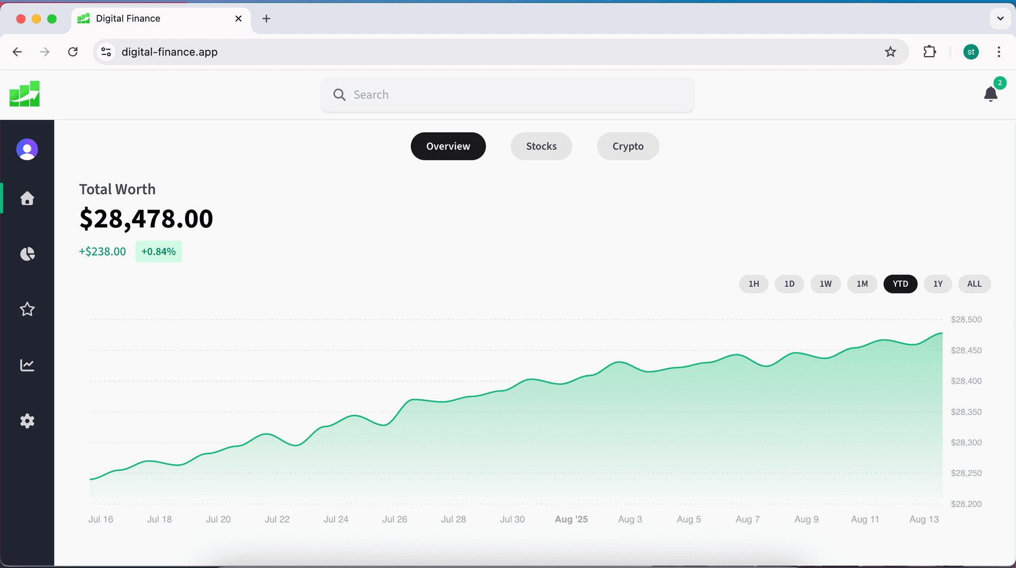Select the 1H time range
This screenshot has height=568, width=1016.
point(754,284)
